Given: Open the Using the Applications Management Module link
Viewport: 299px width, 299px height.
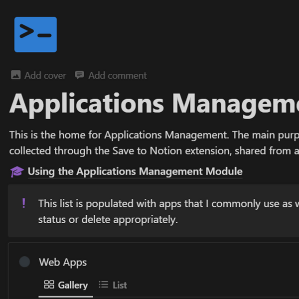Looking at the screenshot, I should 135,172.
